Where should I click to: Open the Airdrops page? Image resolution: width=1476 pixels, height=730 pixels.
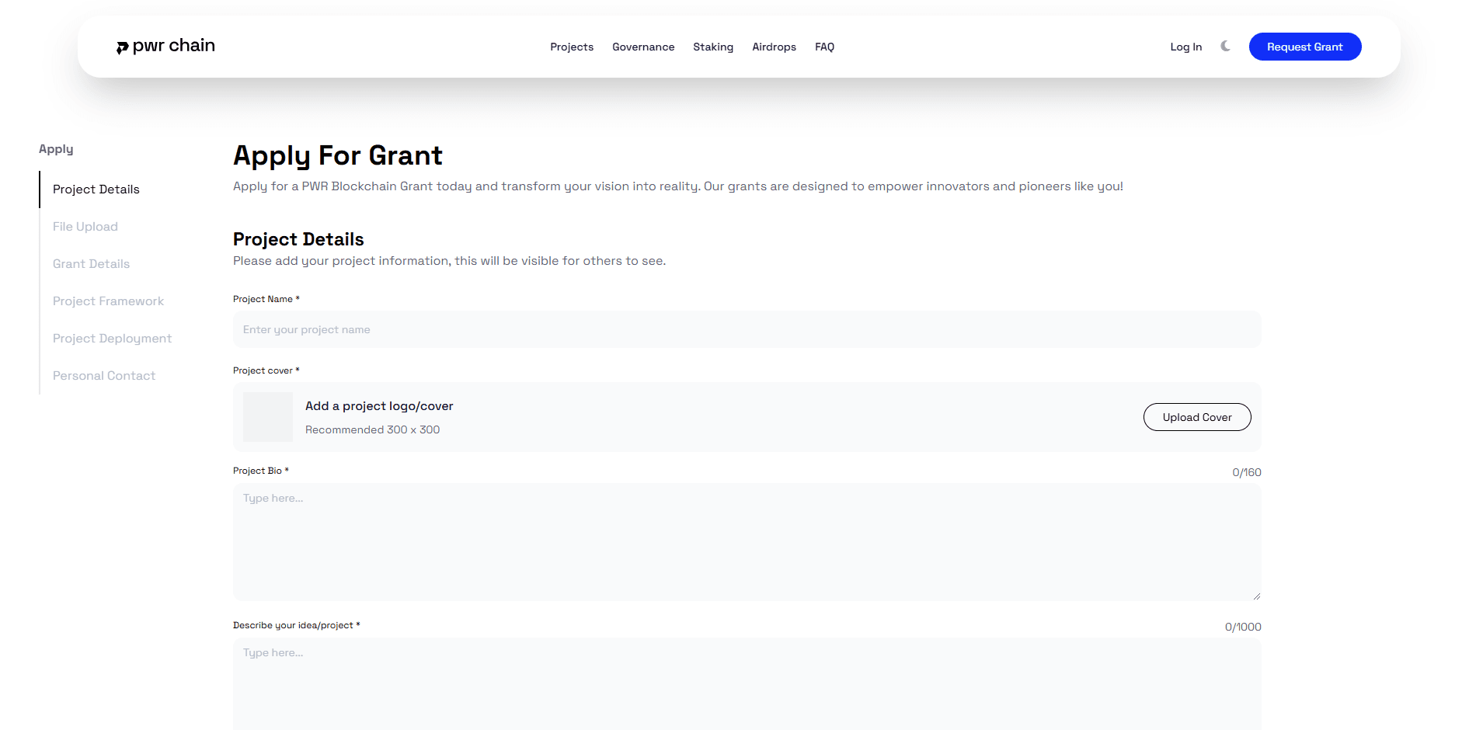[x=774, y=47]
